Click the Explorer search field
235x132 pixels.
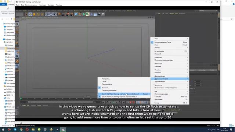(227, 19)
